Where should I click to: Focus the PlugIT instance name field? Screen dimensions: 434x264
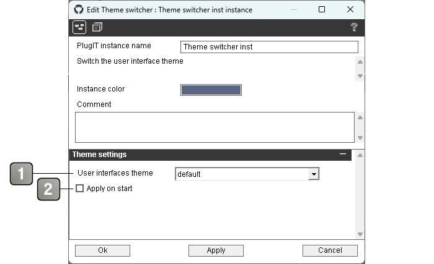[x=269, y=47]
